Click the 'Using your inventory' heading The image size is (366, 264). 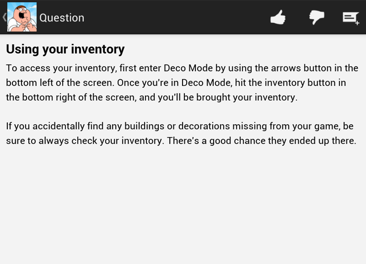click(x=65, y=49)
